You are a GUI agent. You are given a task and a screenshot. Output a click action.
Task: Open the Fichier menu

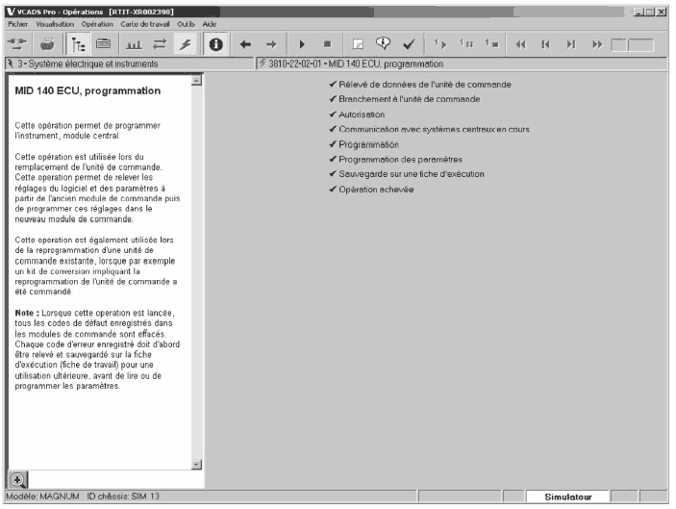[x=19, y=22]
